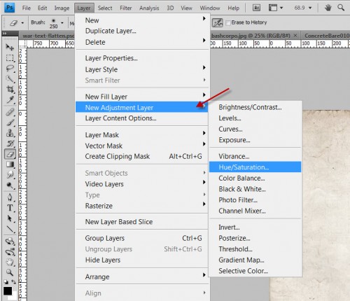Screen dimensions: 350x301
Task: Launch Adobe Bridge from top bar
Action: tap(256, 8)
